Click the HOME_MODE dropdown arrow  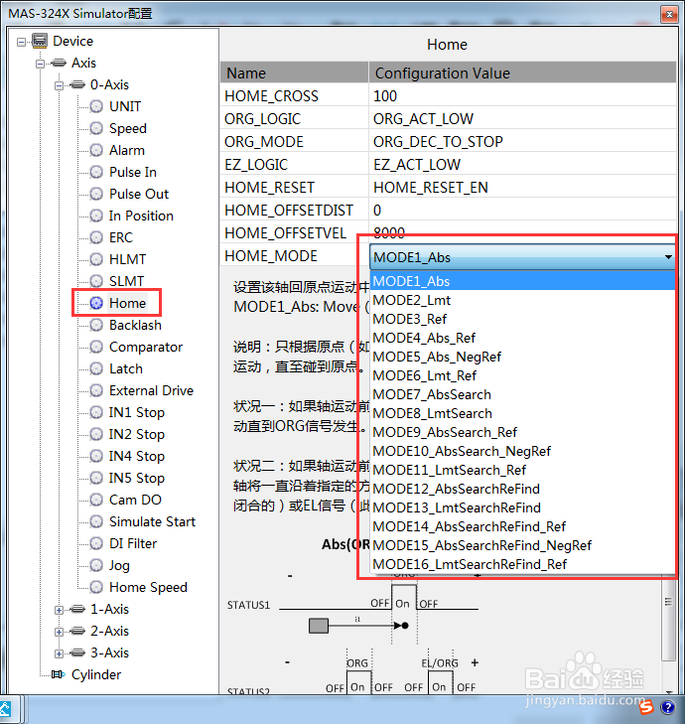[x=668, y=257]
